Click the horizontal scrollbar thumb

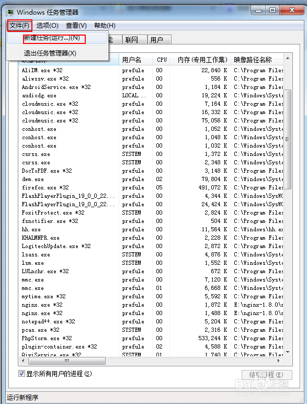pyautogui.click(x=67, y=361)
